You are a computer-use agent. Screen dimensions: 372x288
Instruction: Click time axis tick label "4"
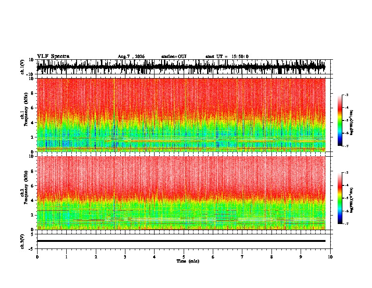[155, 257]
